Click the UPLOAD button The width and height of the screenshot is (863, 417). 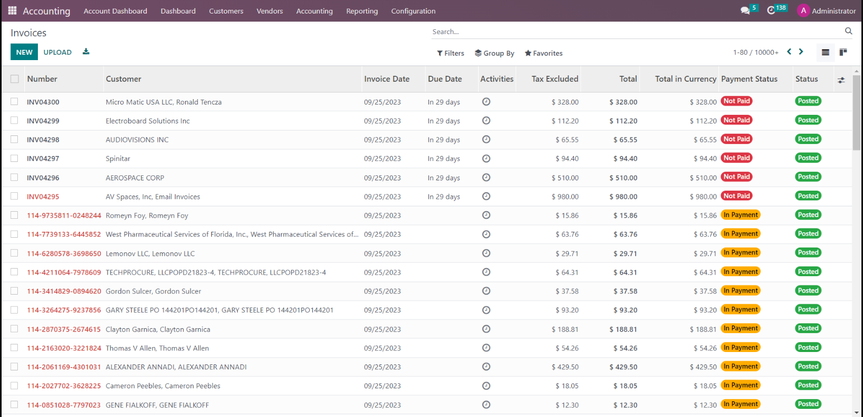tap(57, 52)
